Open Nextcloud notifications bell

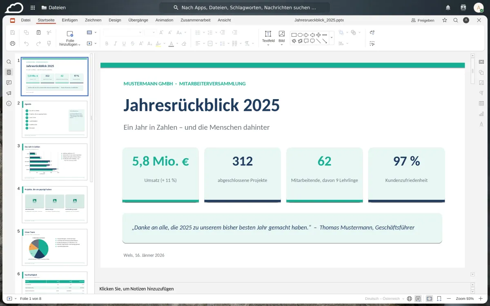(448, 7)
